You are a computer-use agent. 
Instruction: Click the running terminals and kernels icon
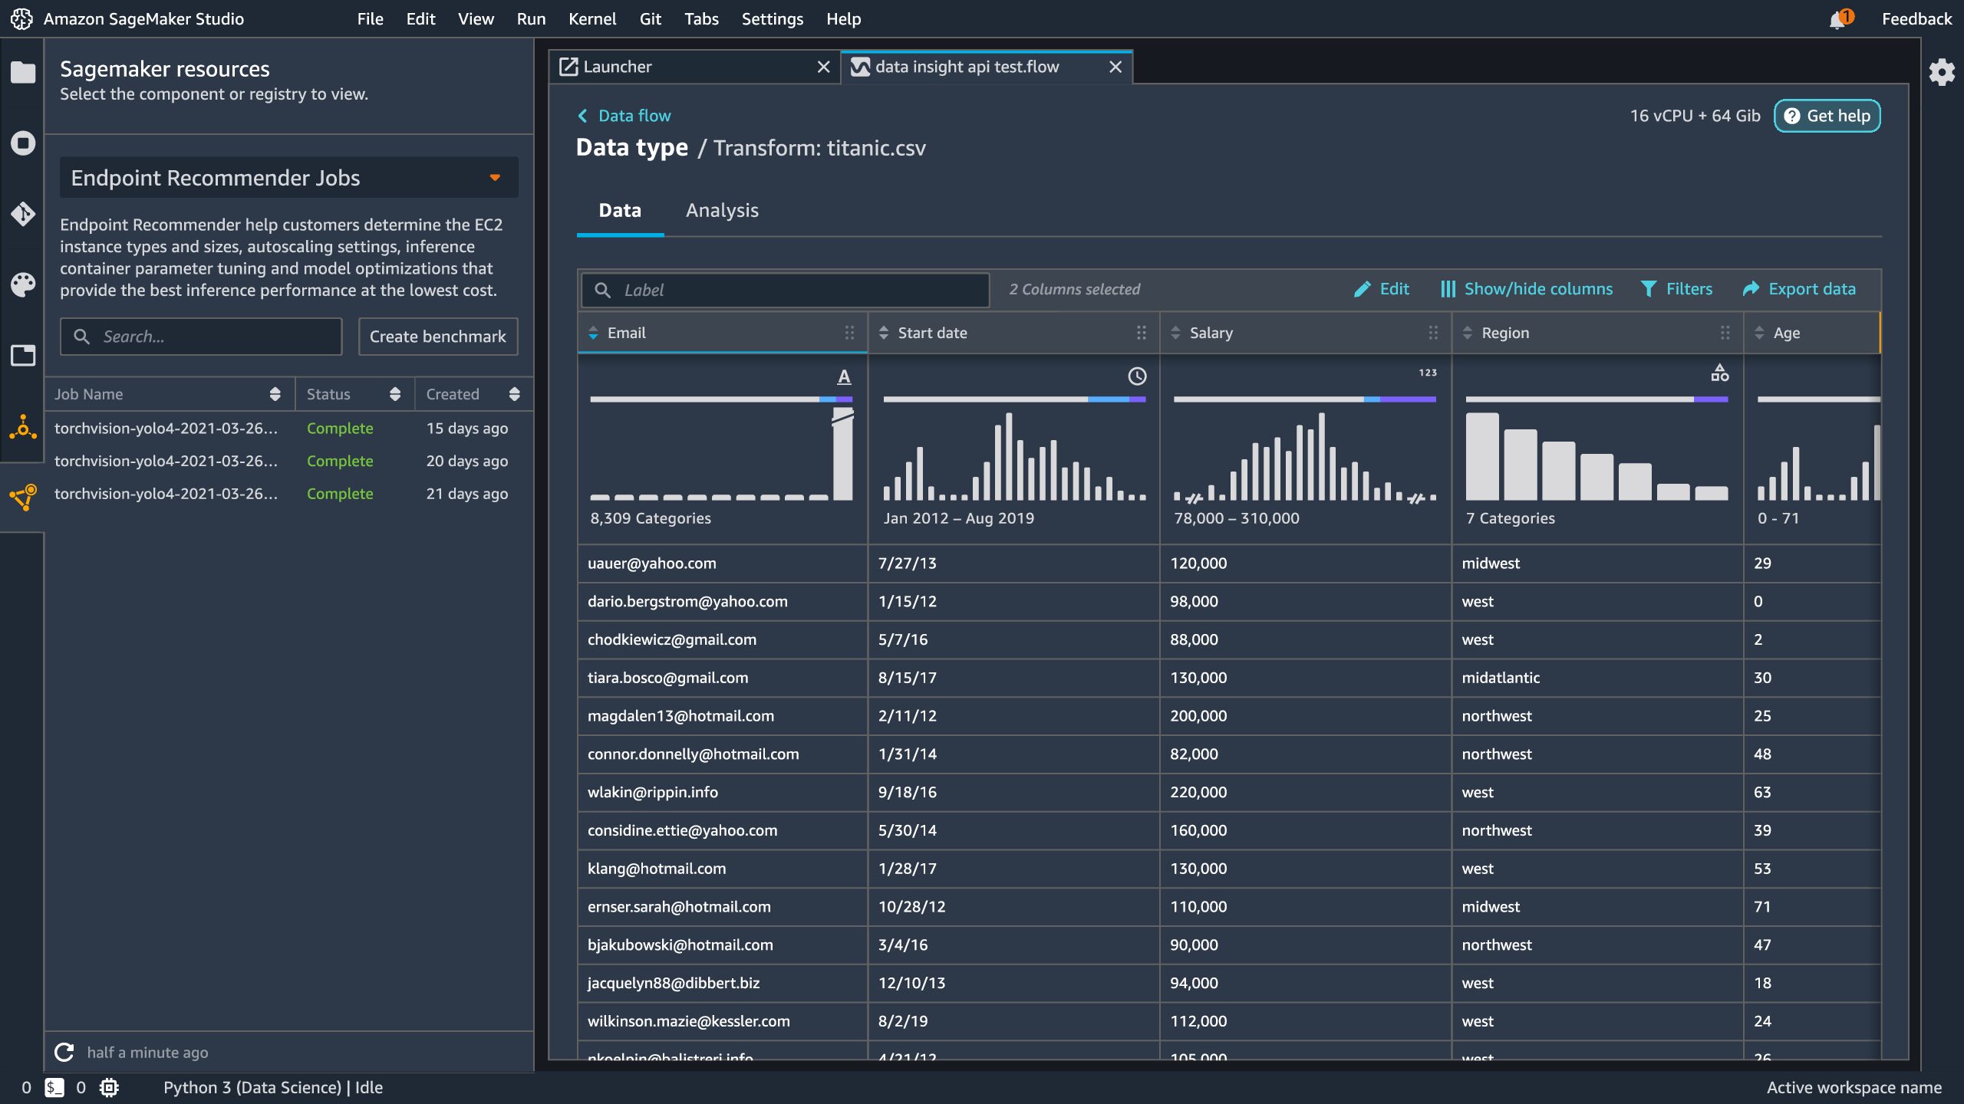(23, 143)
